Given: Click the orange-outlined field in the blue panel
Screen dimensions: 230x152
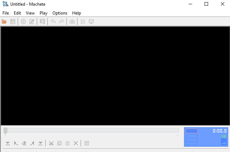Looking at the screenshot, I should coord(191,131).
